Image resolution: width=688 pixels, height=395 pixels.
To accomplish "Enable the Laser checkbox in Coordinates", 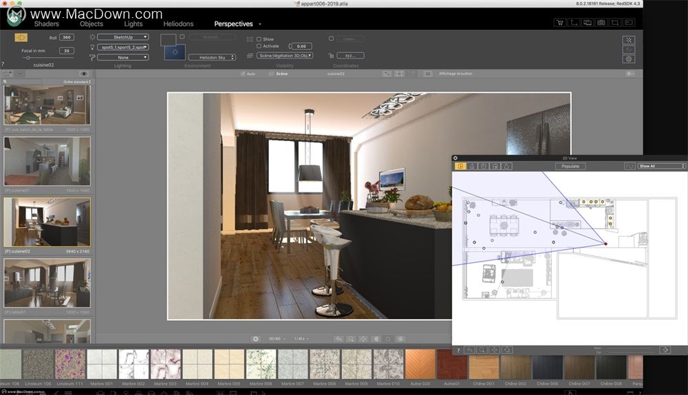I will (332, 39).
